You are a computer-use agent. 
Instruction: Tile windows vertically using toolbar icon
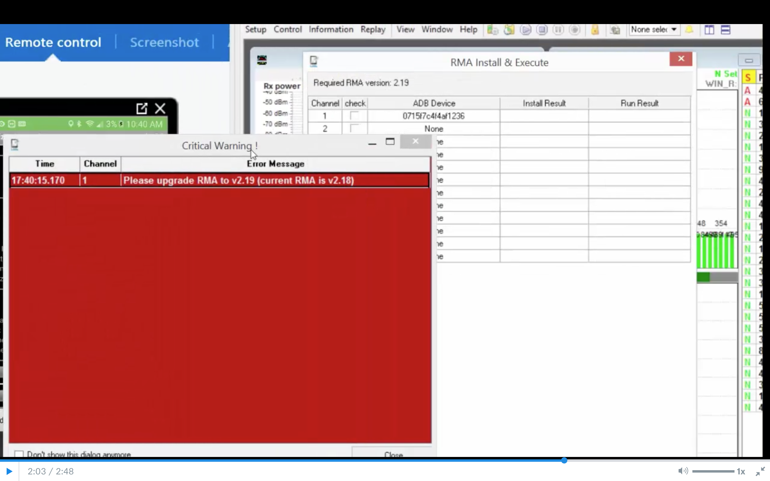709,30
